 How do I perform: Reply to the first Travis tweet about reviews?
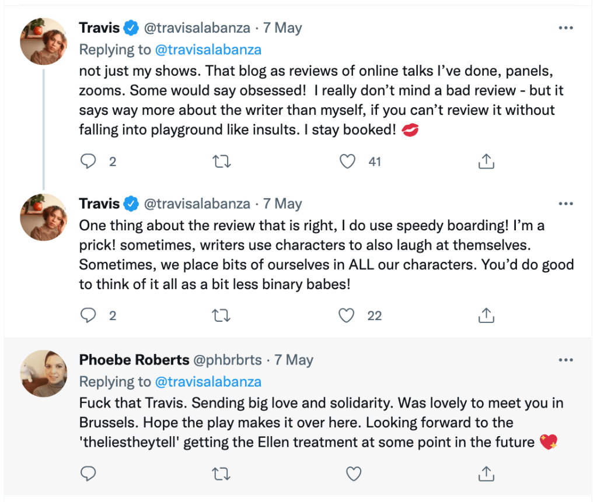88,162
